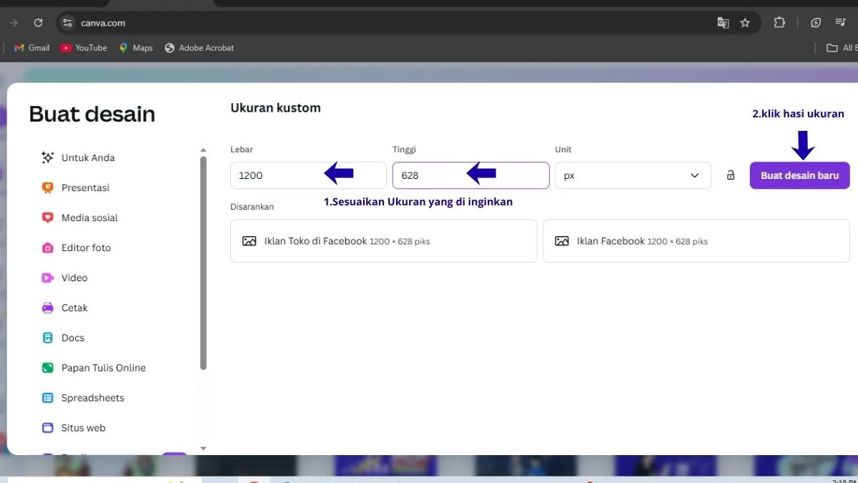Open the Editor foto camera icon
This screenshot has width=858, height=483.
pos(48,248)
